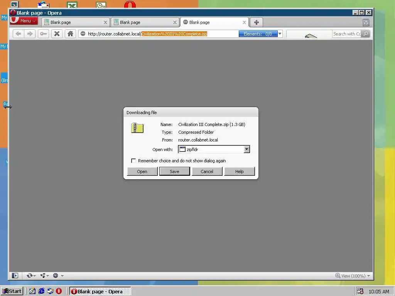Click the URL address field
Image resolution: width=395 pixels, height=296 pixels.
(x=162, y=34)
